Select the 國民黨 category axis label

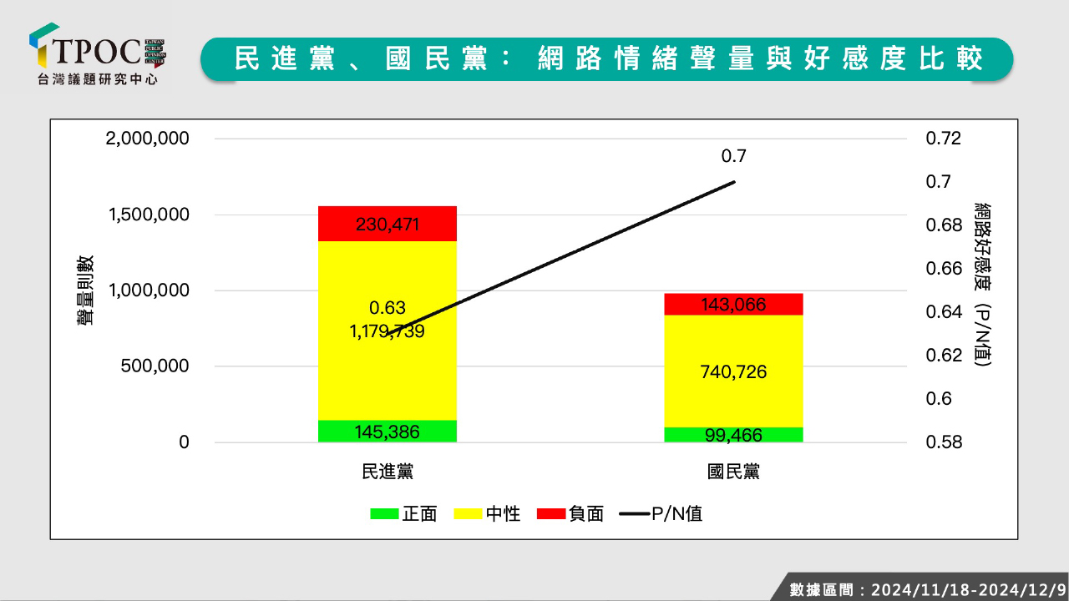[733, 472]
